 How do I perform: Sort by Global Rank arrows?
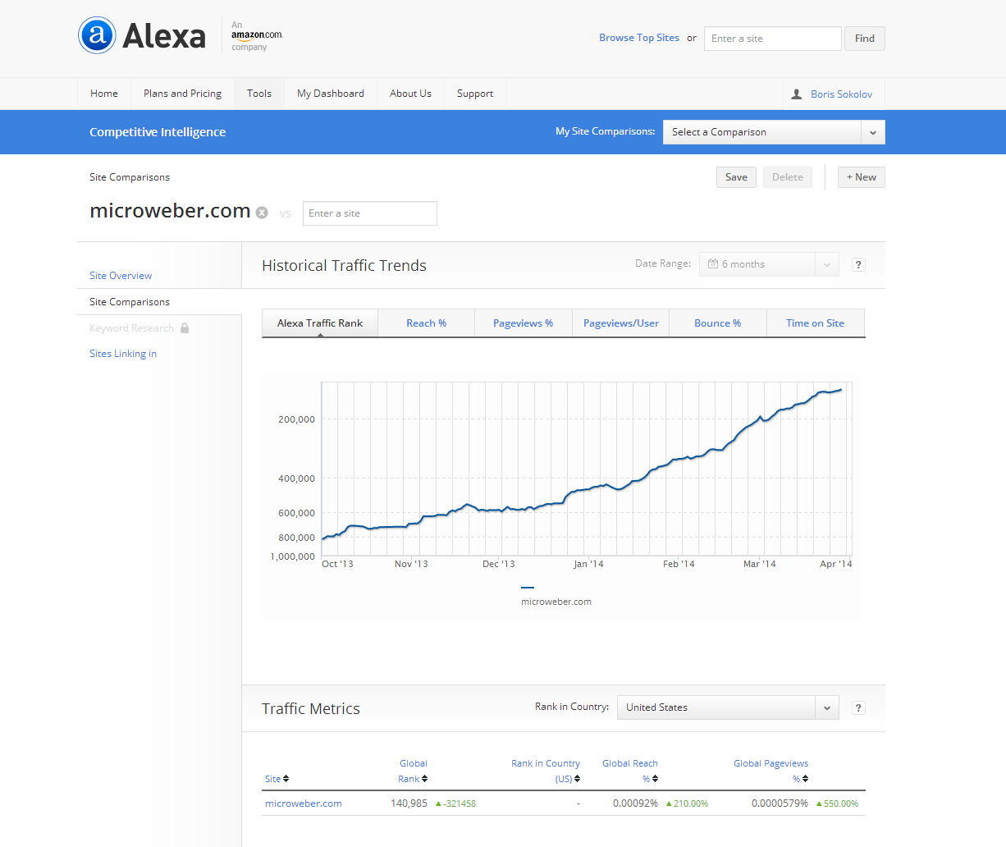424,779
